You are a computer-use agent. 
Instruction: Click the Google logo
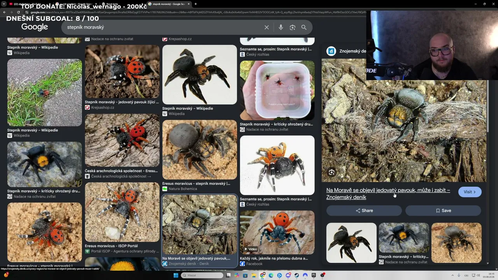click(35, 27)
